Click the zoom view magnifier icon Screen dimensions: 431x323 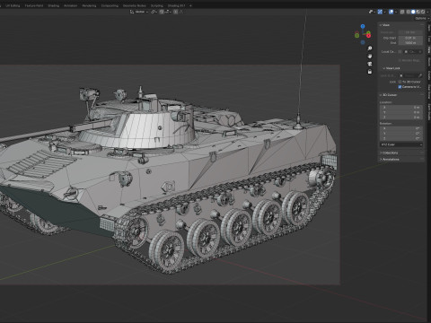click(370, 48)
